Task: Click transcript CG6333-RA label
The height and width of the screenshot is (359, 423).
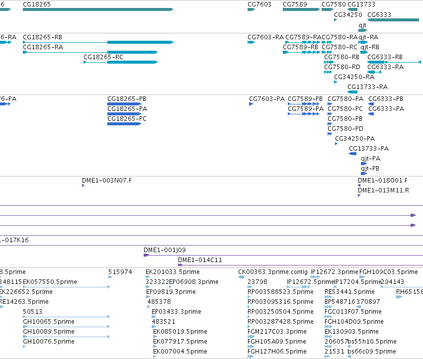Action: click(386, 67)
